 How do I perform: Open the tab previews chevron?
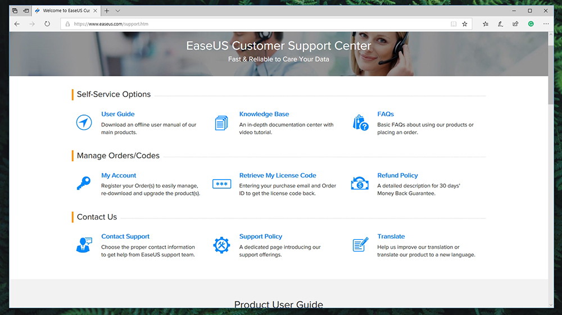(117, 11)
